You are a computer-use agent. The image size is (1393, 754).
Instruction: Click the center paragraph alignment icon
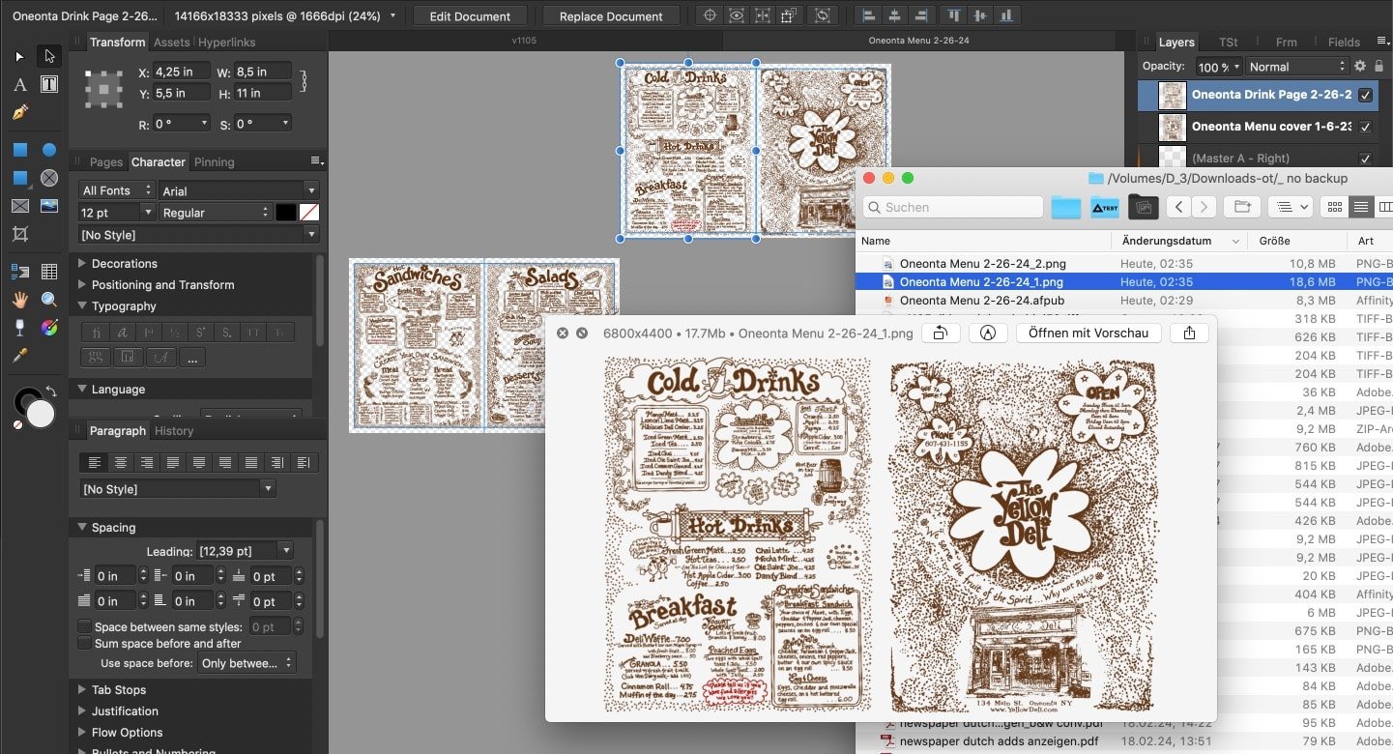120,463
